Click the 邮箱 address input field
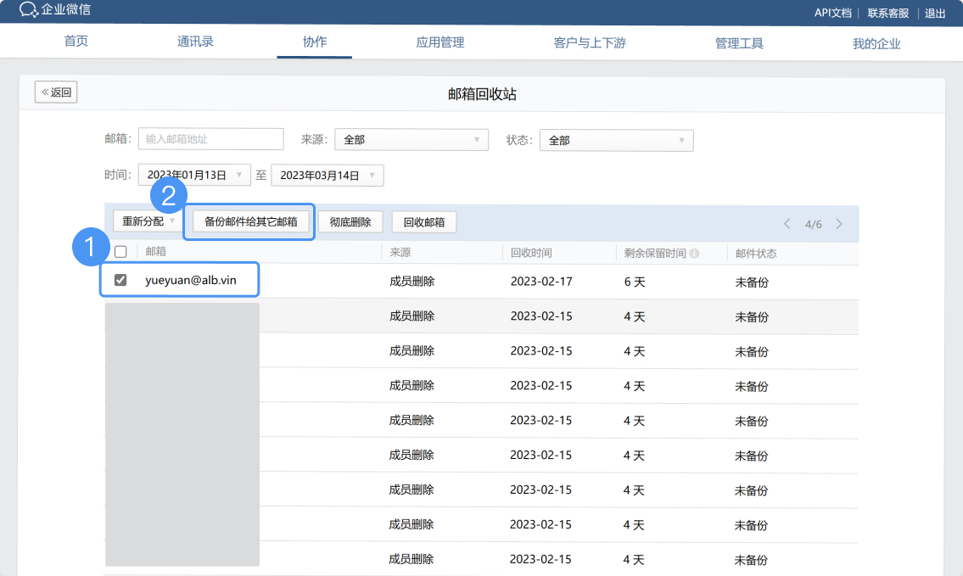 click(210, 139)
